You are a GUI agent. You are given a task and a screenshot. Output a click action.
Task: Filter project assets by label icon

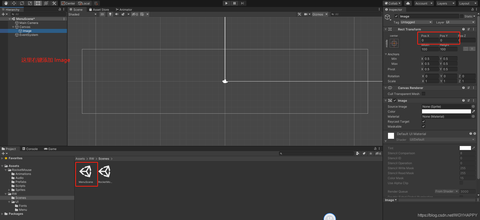(364, 153)
